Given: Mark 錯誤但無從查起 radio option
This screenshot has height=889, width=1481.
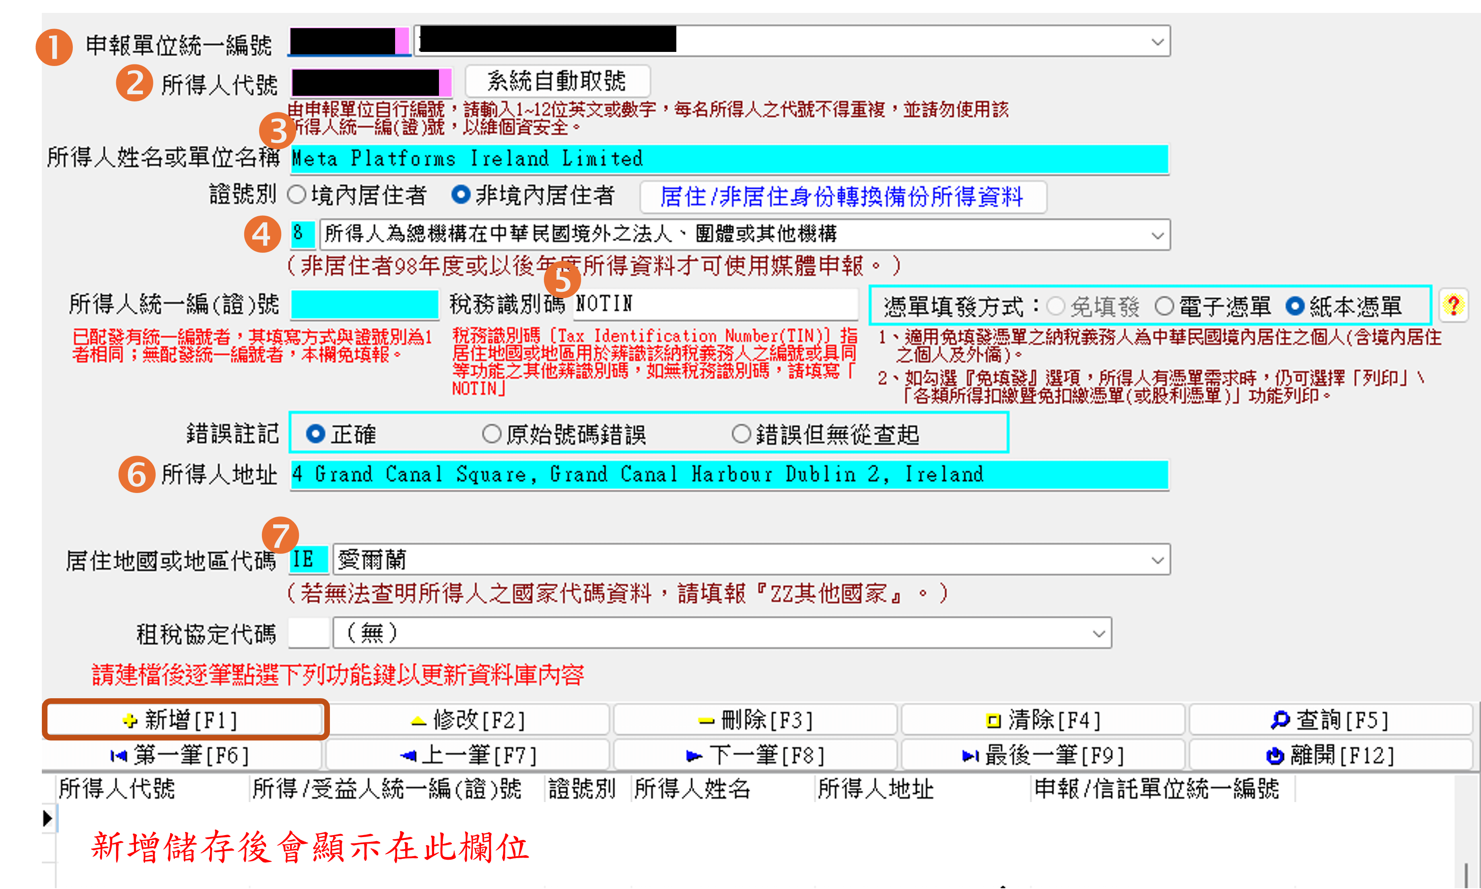Looking at the screenshot, I should pyautogui.click(x=741, y=434).
